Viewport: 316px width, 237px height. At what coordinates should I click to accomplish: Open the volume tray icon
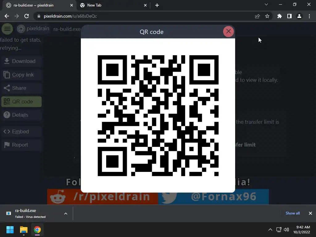[286, 230]
